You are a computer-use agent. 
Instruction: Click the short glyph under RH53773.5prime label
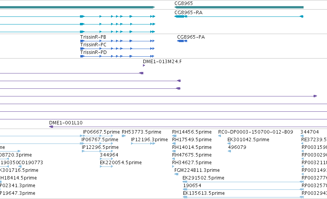coord(124,136)
